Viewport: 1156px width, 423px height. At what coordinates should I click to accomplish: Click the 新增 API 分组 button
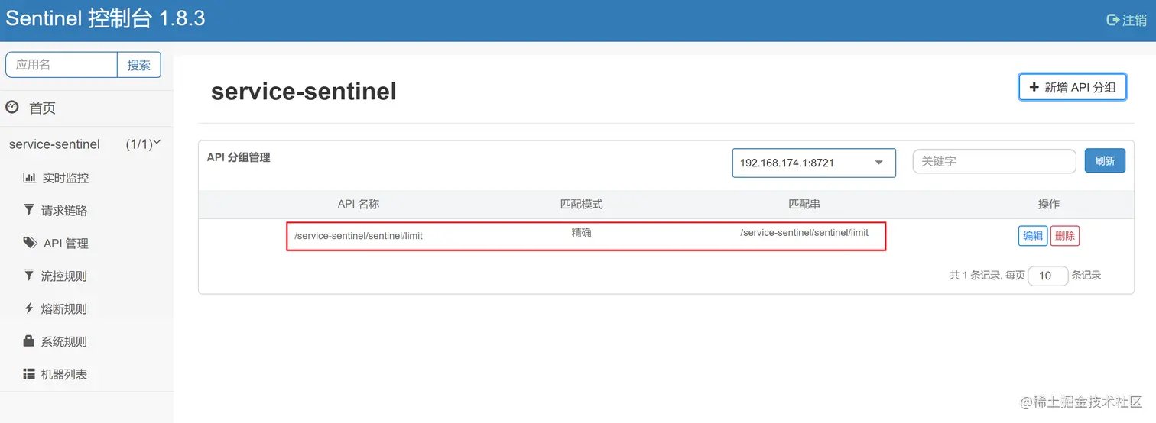pos(1073,87)
